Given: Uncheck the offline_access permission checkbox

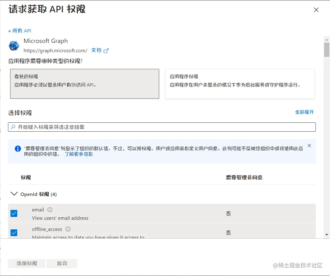Looking at the screenshot, I should [x=14, y=233].
